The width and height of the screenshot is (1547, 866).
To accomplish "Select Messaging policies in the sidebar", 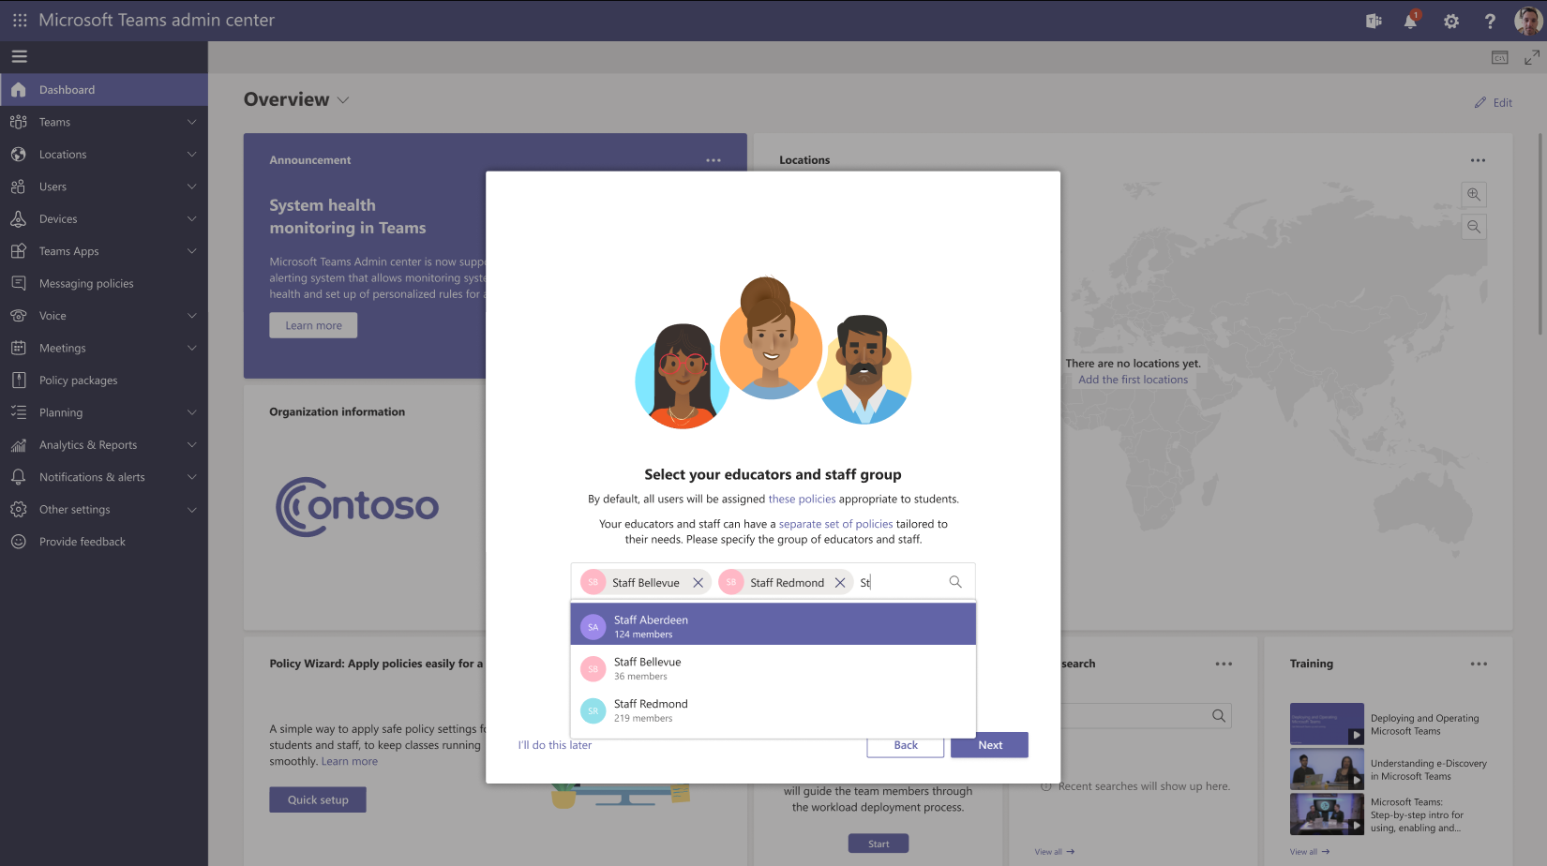I will point(85,283).
